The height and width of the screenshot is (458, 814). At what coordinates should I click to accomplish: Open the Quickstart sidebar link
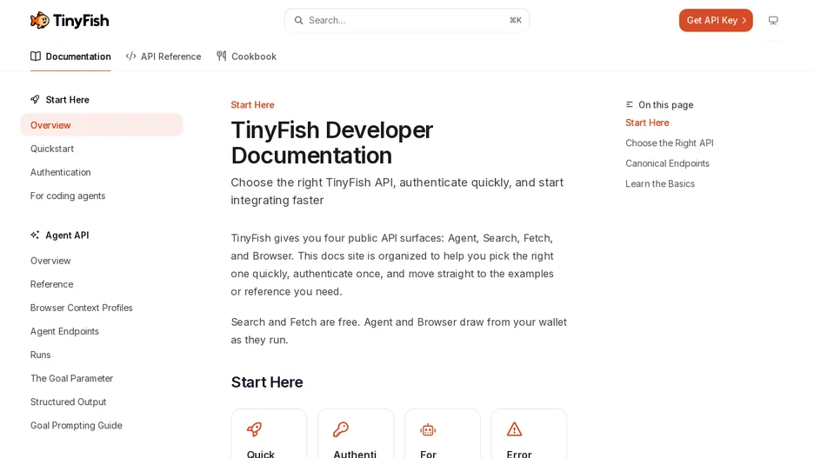52,149
